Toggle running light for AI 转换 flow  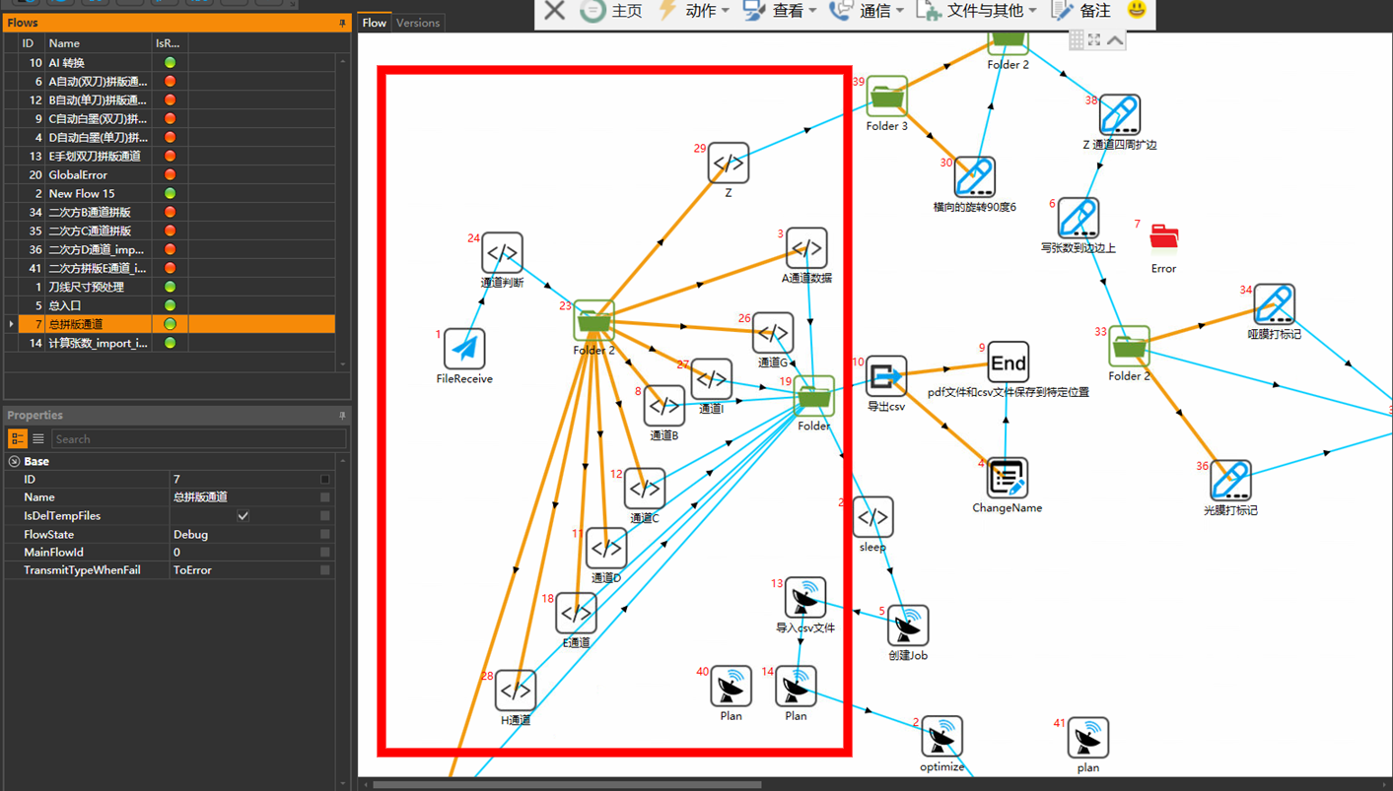pos(170,62)
